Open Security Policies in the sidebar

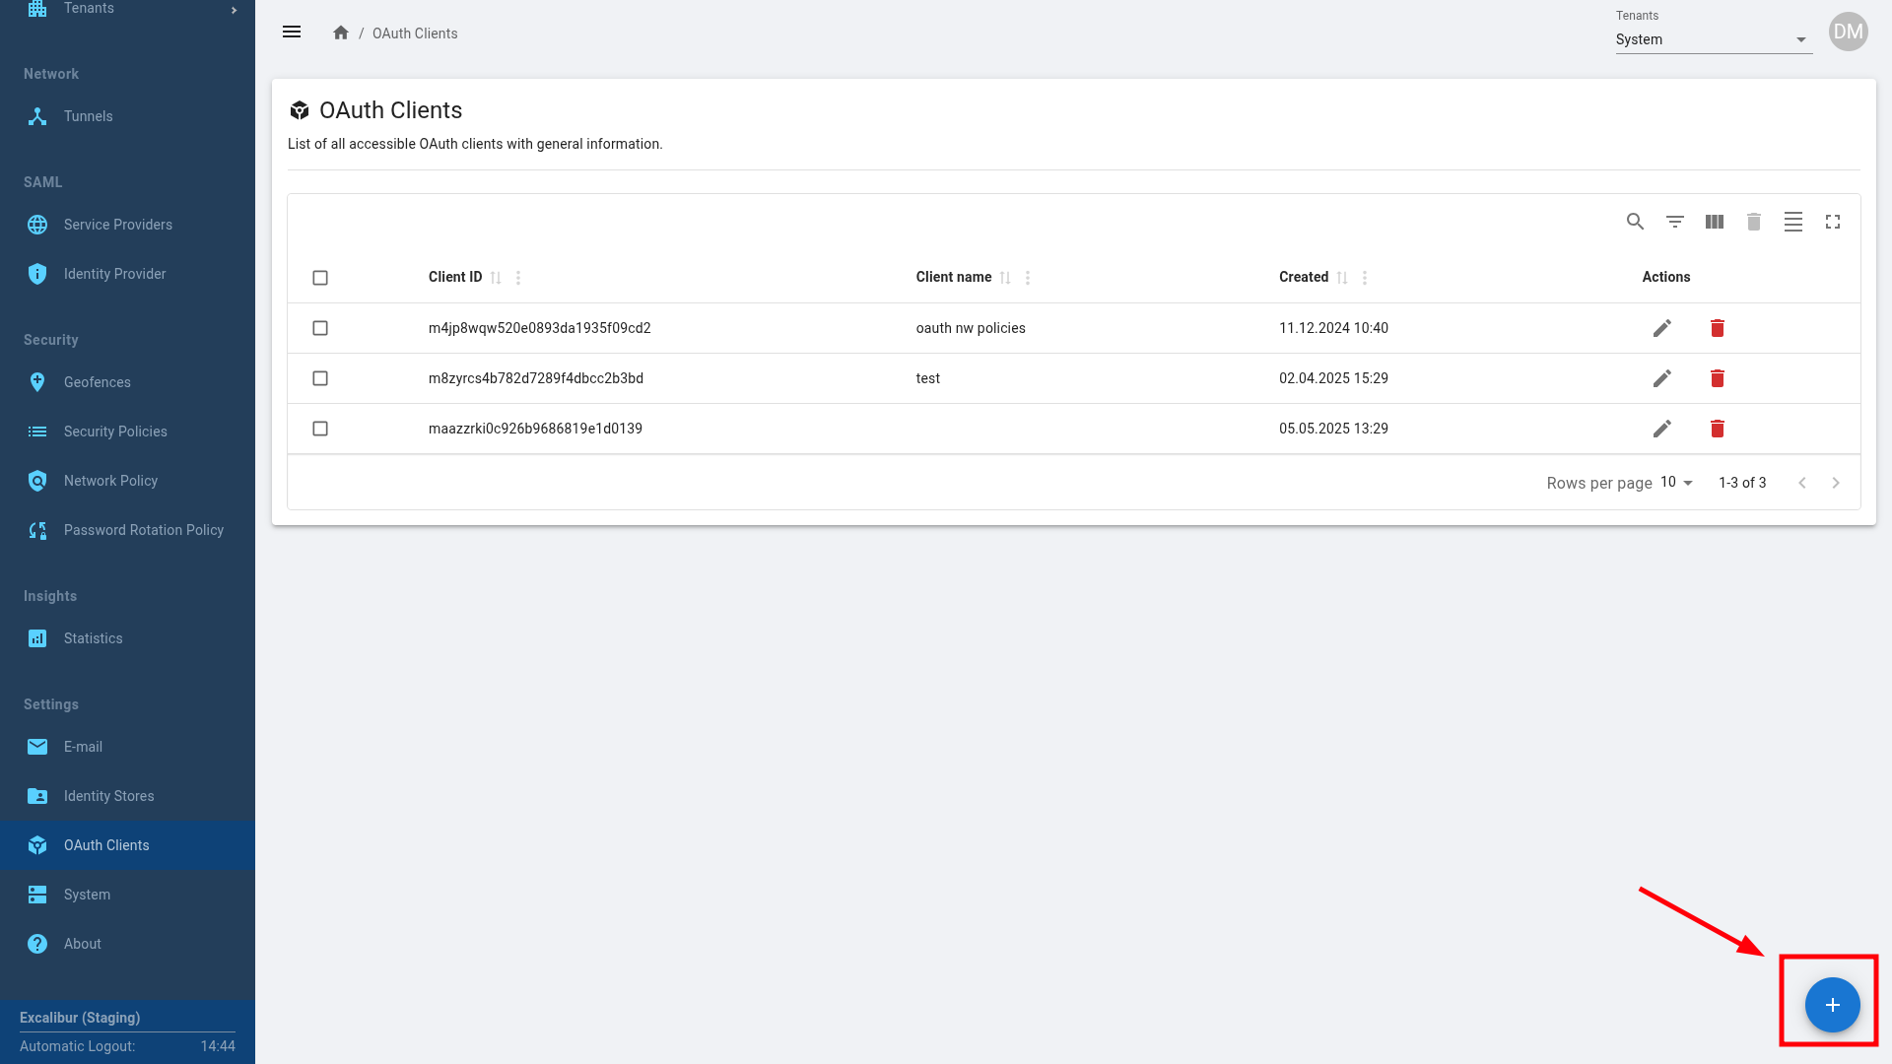point(115,432)
